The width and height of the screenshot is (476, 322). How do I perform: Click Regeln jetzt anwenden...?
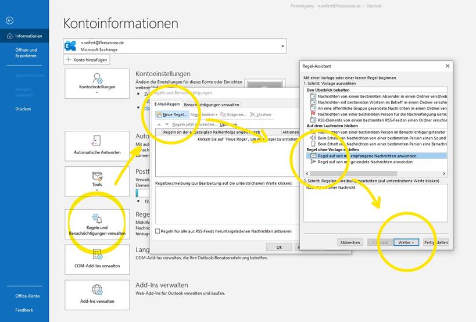195,124
